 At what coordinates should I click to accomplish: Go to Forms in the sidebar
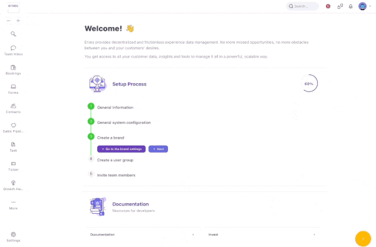[x=13, y=89]
